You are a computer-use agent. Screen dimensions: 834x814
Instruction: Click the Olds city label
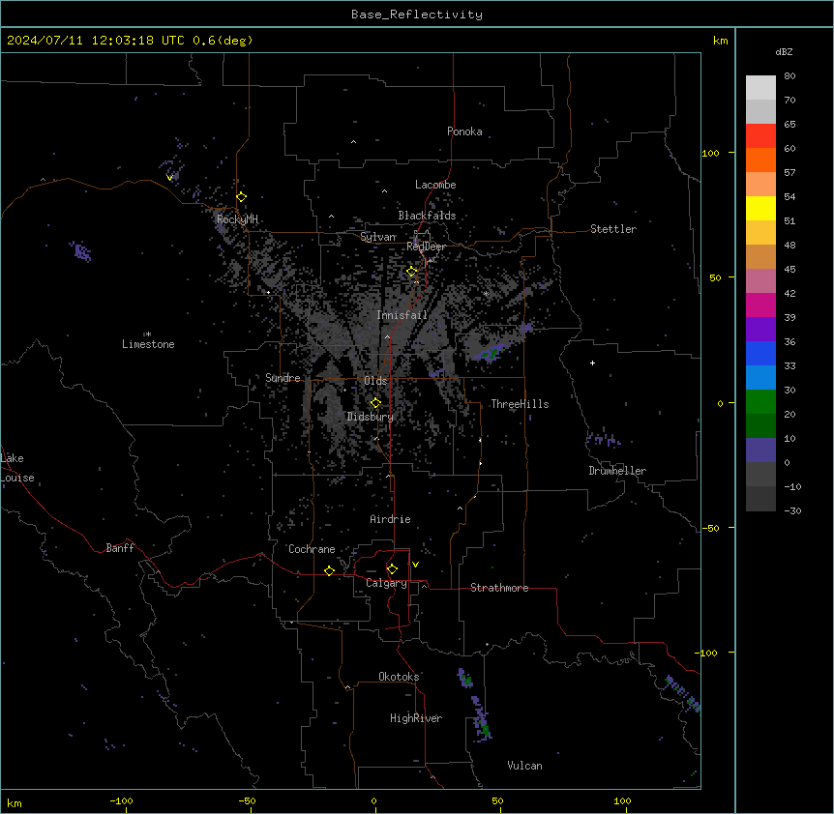tap(375, 381)
